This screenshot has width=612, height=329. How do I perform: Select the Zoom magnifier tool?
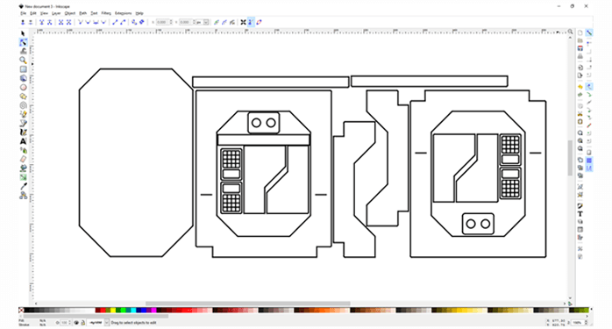(x=23, y=61)
